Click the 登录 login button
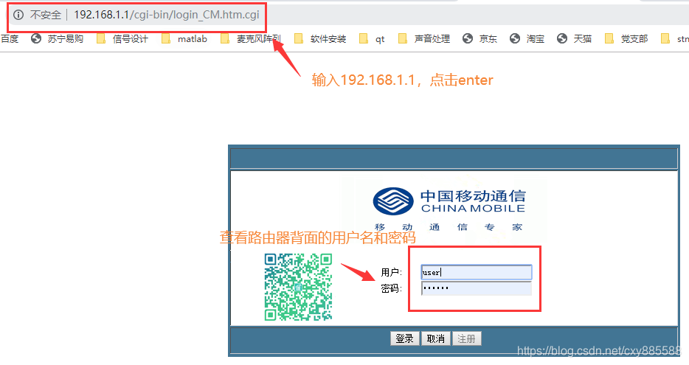689x365 pixels. pyautogui.click(x=405, y=338)
